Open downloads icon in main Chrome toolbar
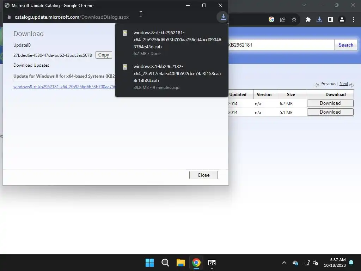This screenshot has width=361, height=271. pyautogui.click(x=319, y=20)
